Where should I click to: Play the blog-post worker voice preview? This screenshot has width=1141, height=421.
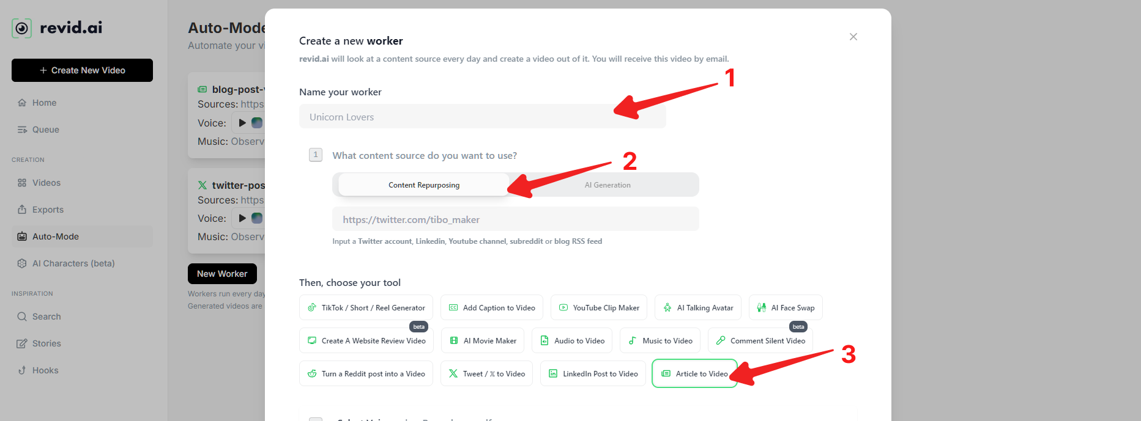coord(242,123)
